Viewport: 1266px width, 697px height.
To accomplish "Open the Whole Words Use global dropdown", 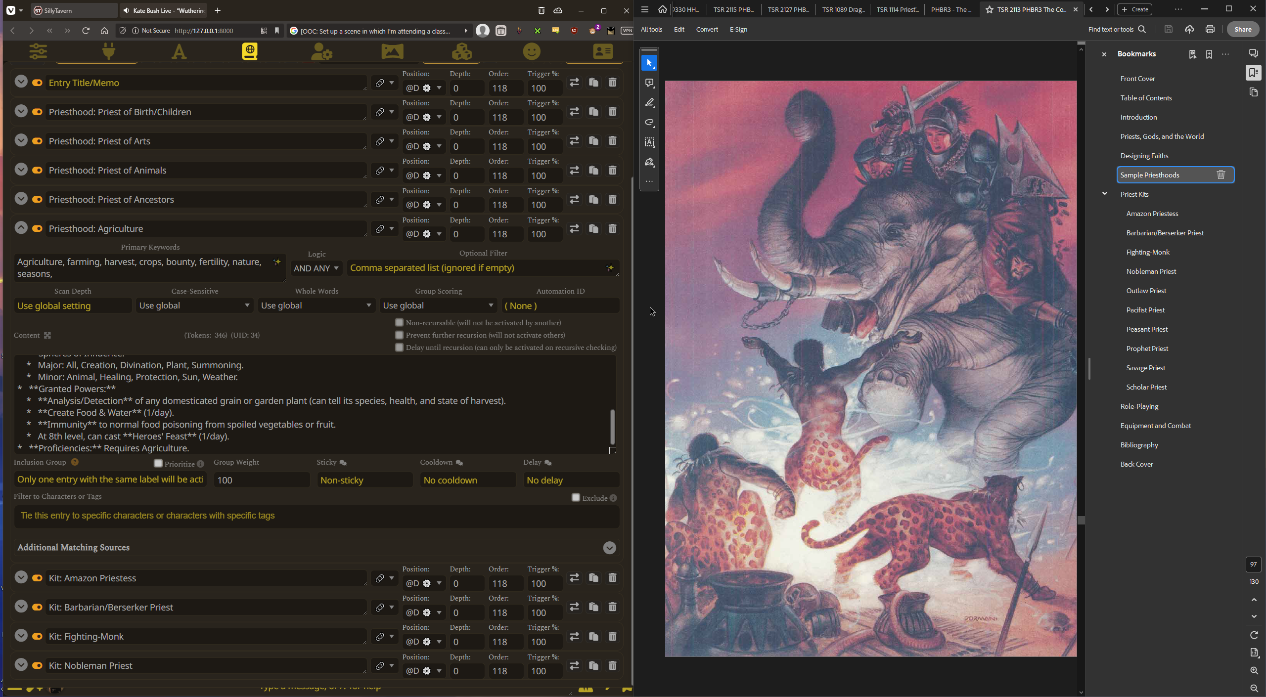I will click(316, 305).
